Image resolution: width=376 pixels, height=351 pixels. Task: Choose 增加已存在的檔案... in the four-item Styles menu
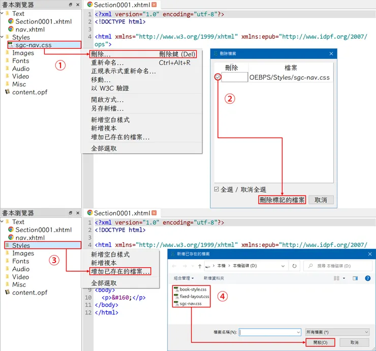pos(120,271)
